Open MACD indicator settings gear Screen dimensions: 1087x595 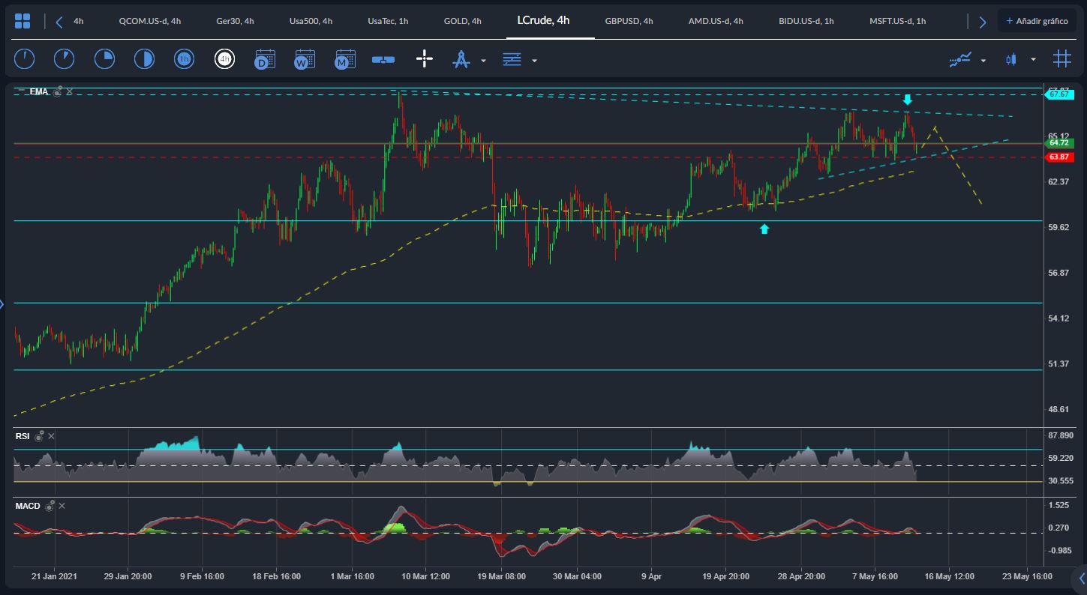(x=50, y=506)
